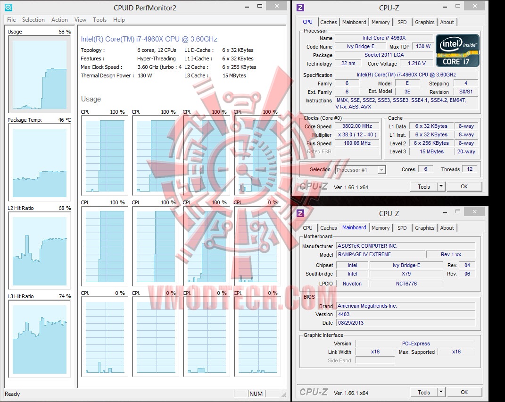Click the Code Name field Ivy Bridge-E
Viewport: 505px width, 402px height.
tap(360, 46)
